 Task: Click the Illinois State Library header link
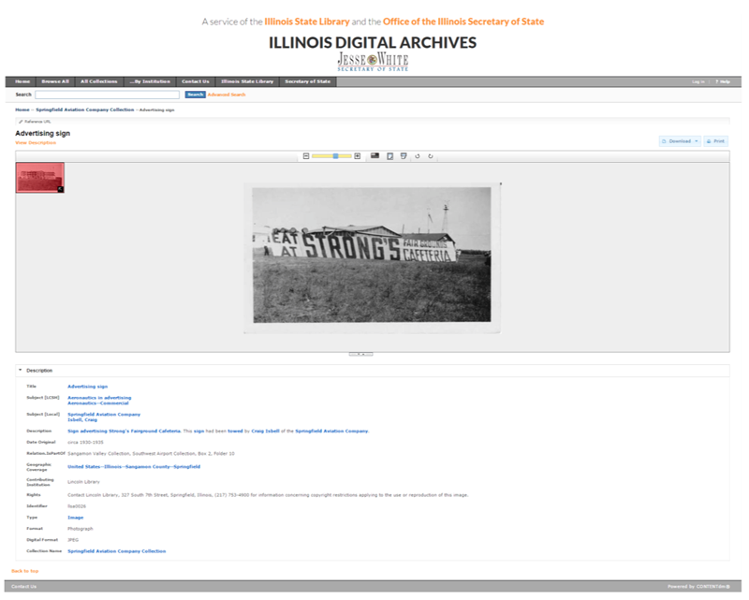(x=307, y=22)
